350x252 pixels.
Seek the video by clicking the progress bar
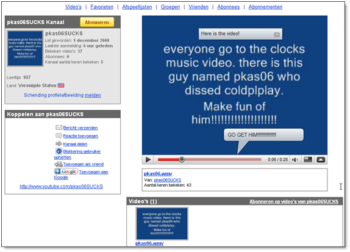click(209, 159)
